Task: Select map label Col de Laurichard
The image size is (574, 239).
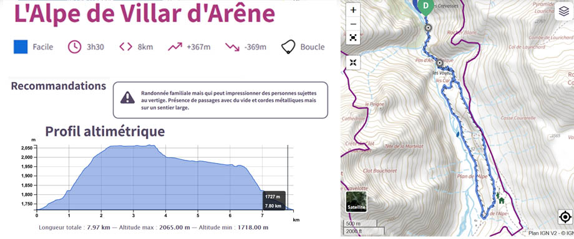Action: point(527,47)
